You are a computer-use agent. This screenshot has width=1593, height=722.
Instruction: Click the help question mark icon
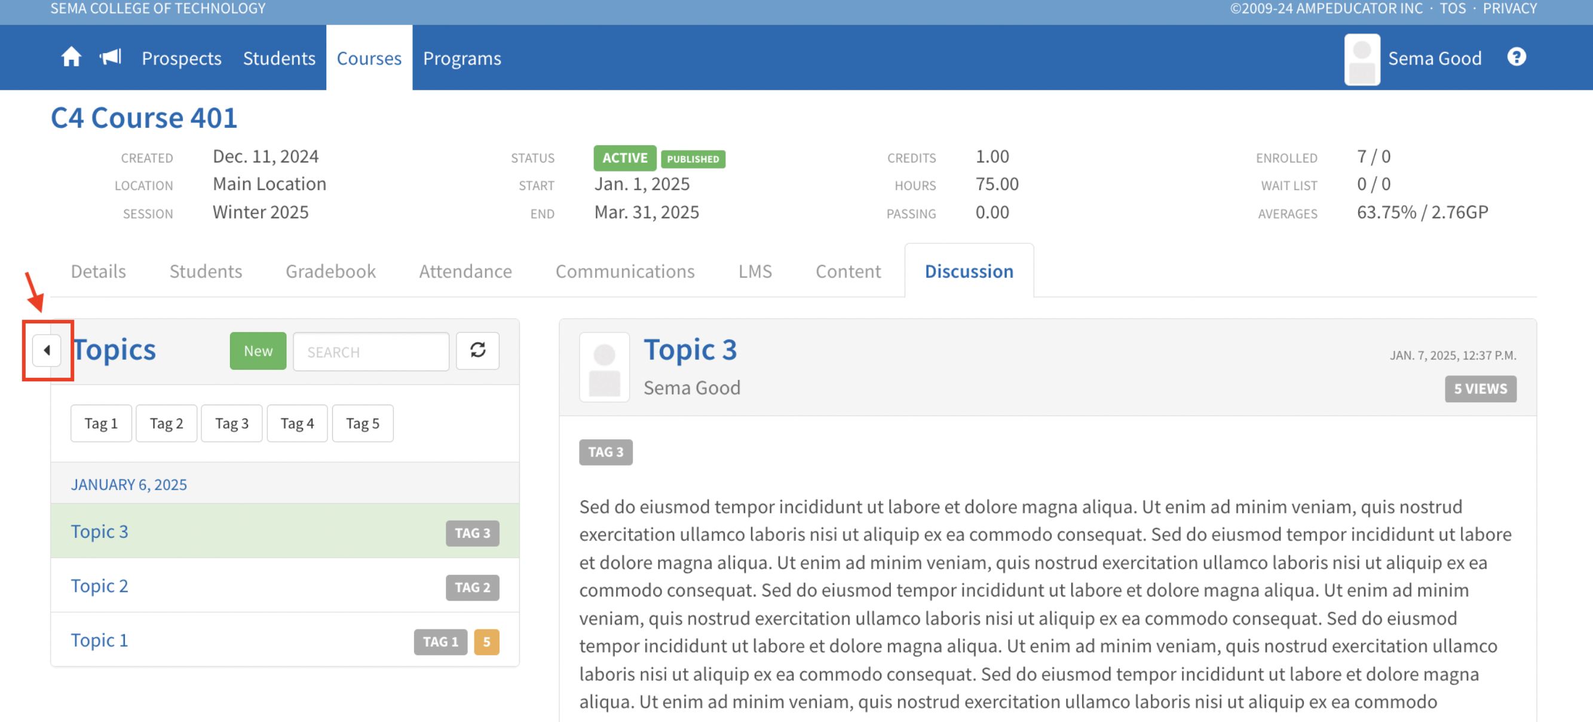1516,57
